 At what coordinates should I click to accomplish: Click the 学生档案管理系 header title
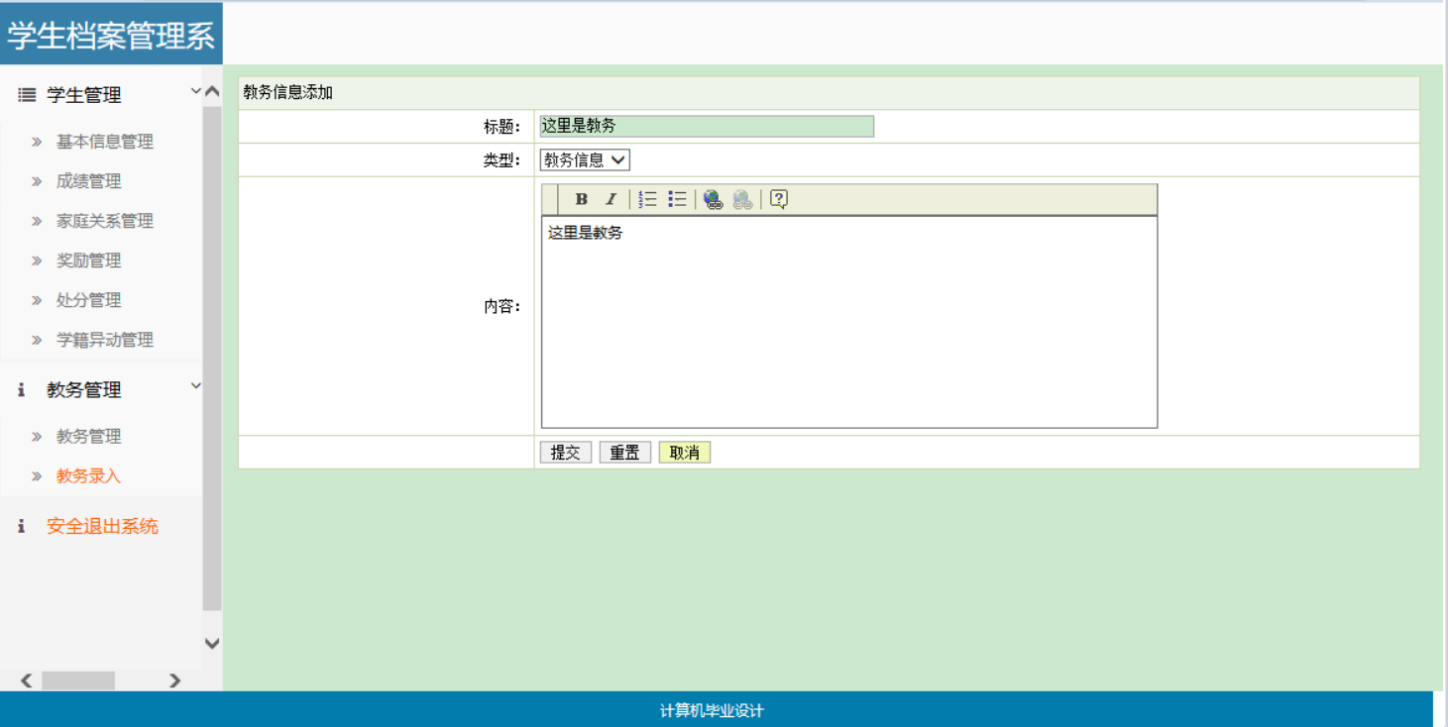[111, 36]
